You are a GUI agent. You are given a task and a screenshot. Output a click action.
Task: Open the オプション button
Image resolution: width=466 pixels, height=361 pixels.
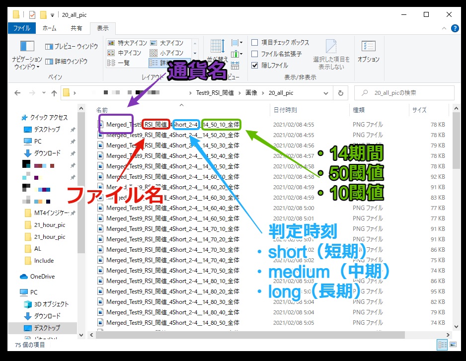pyautogui.click(x=369, y=51)
